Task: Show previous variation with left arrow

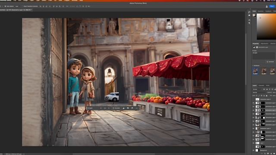Action: coord(101,108)
